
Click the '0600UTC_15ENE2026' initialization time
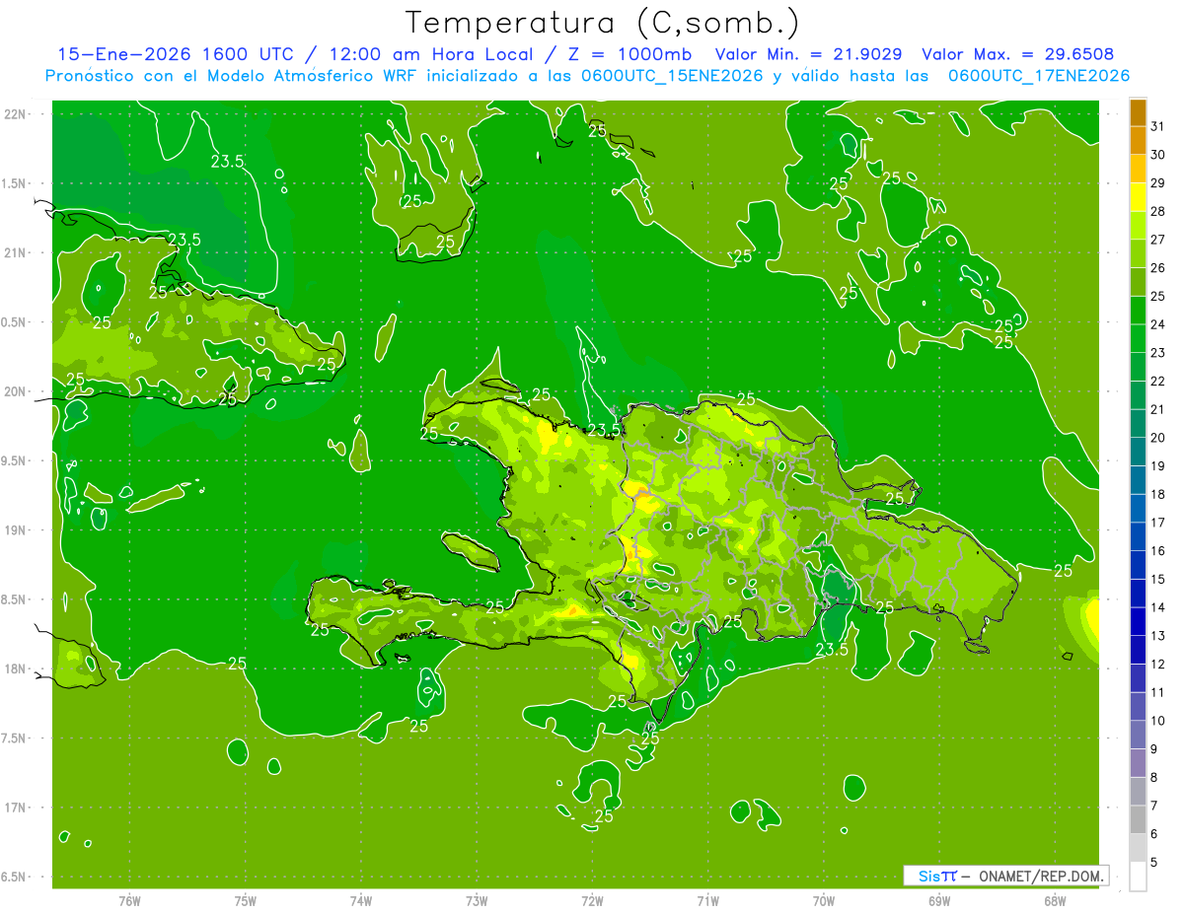(674, 76)
